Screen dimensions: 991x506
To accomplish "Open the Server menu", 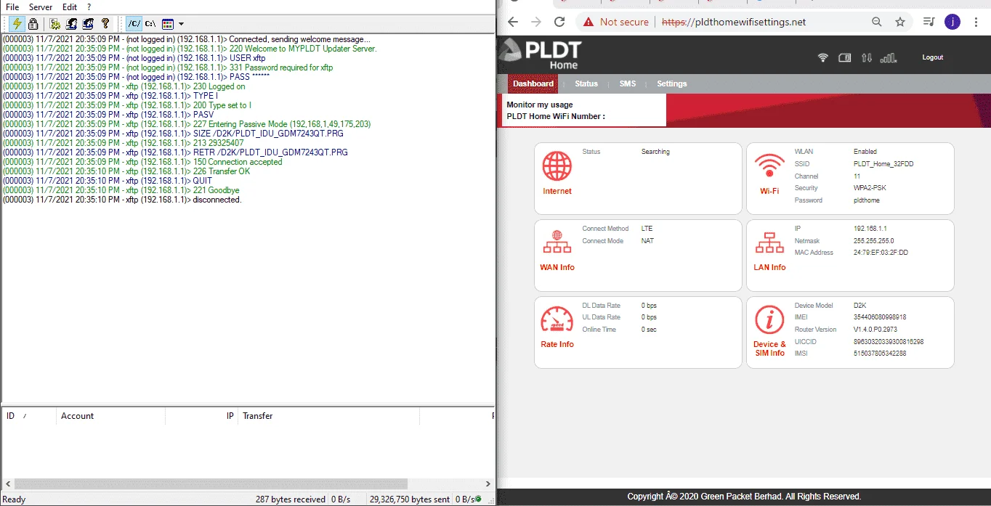I will pyautogui.click(x=41, y=7).
